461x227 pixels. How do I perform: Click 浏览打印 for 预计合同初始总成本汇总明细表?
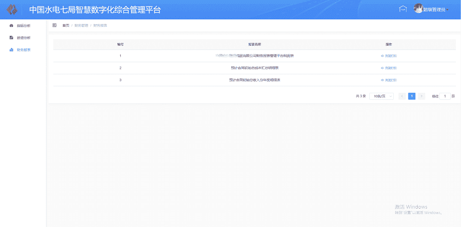coord(390,68)
